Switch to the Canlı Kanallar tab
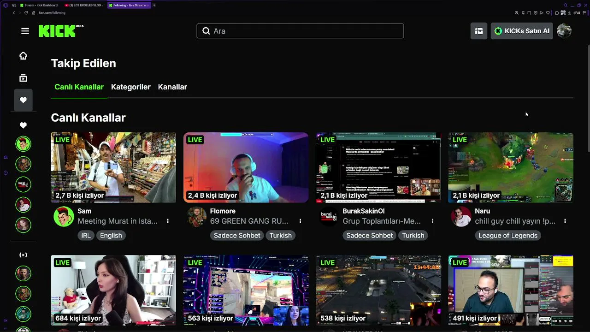The width and height of the screenshot is (590, 332). pos(79,87)
